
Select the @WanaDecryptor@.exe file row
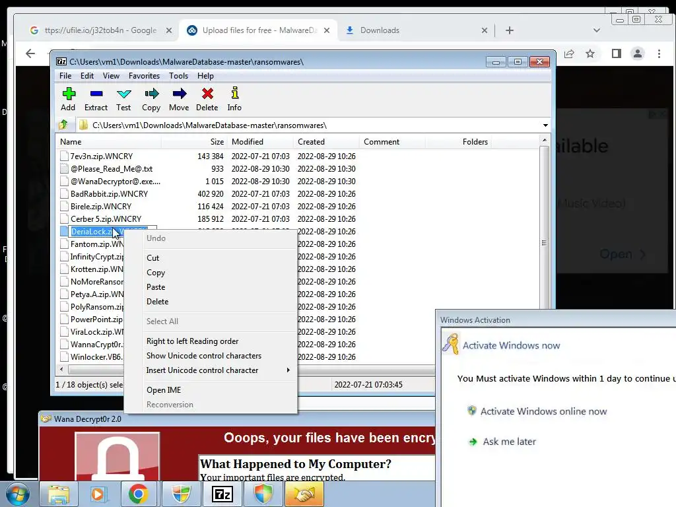tap(115, 181)
